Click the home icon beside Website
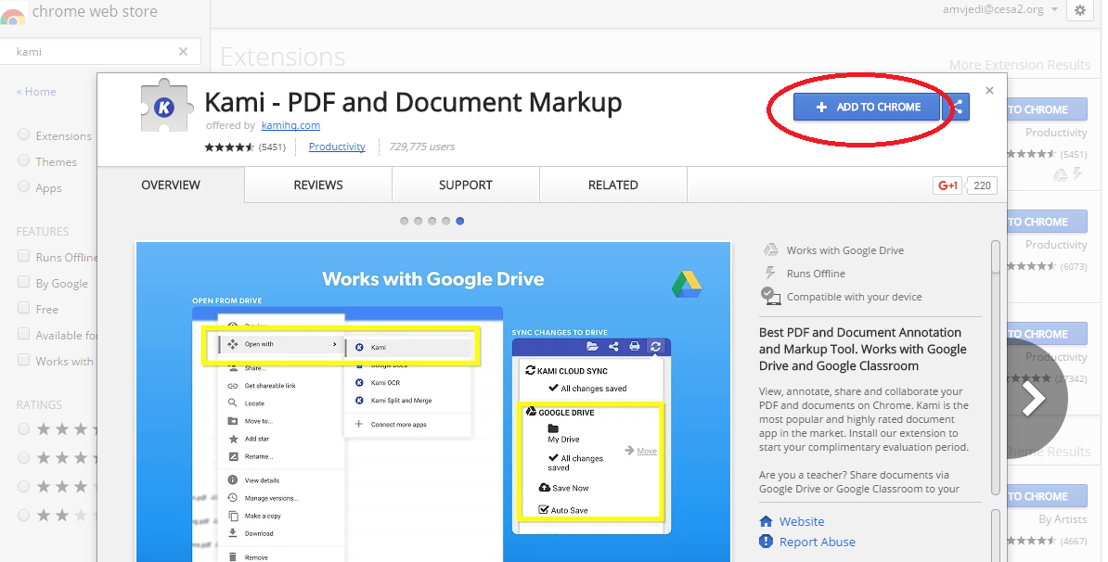This screenshot has height=562, width=1108. (x=766, y=522)
